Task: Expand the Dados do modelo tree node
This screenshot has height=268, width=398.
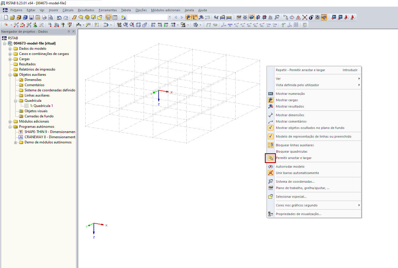Action: click(10, 49)
